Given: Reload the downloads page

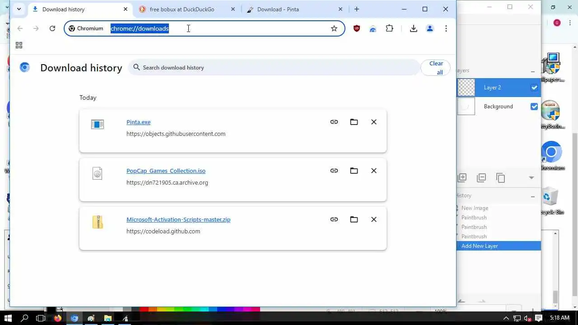Looking at the screenshot, I should pos(52,28).
